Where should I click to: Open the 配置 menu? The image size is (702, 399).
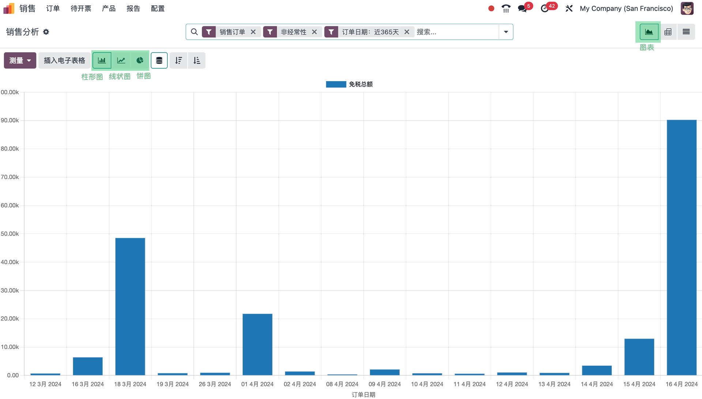[158, 8]
